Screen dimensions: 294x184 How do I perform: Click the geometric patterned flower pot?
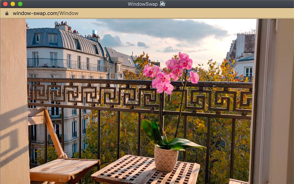click(x=166, y=158)
